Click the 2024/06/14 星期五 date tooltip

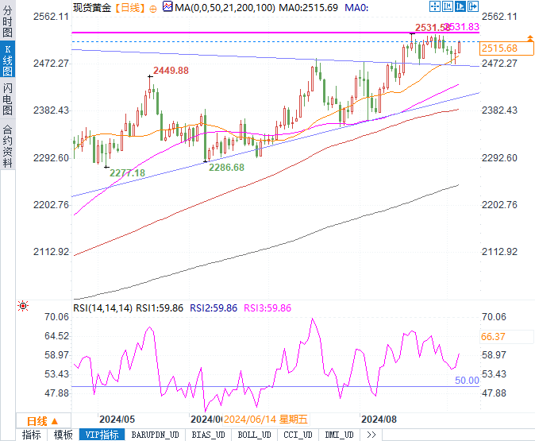click(266, 419)
